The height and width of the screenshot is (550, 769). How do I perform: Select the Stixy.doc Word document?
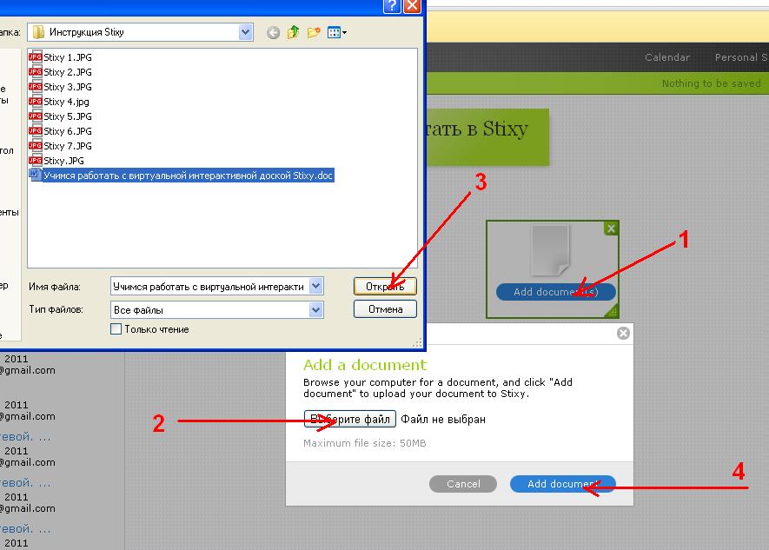tap(182, 176)
